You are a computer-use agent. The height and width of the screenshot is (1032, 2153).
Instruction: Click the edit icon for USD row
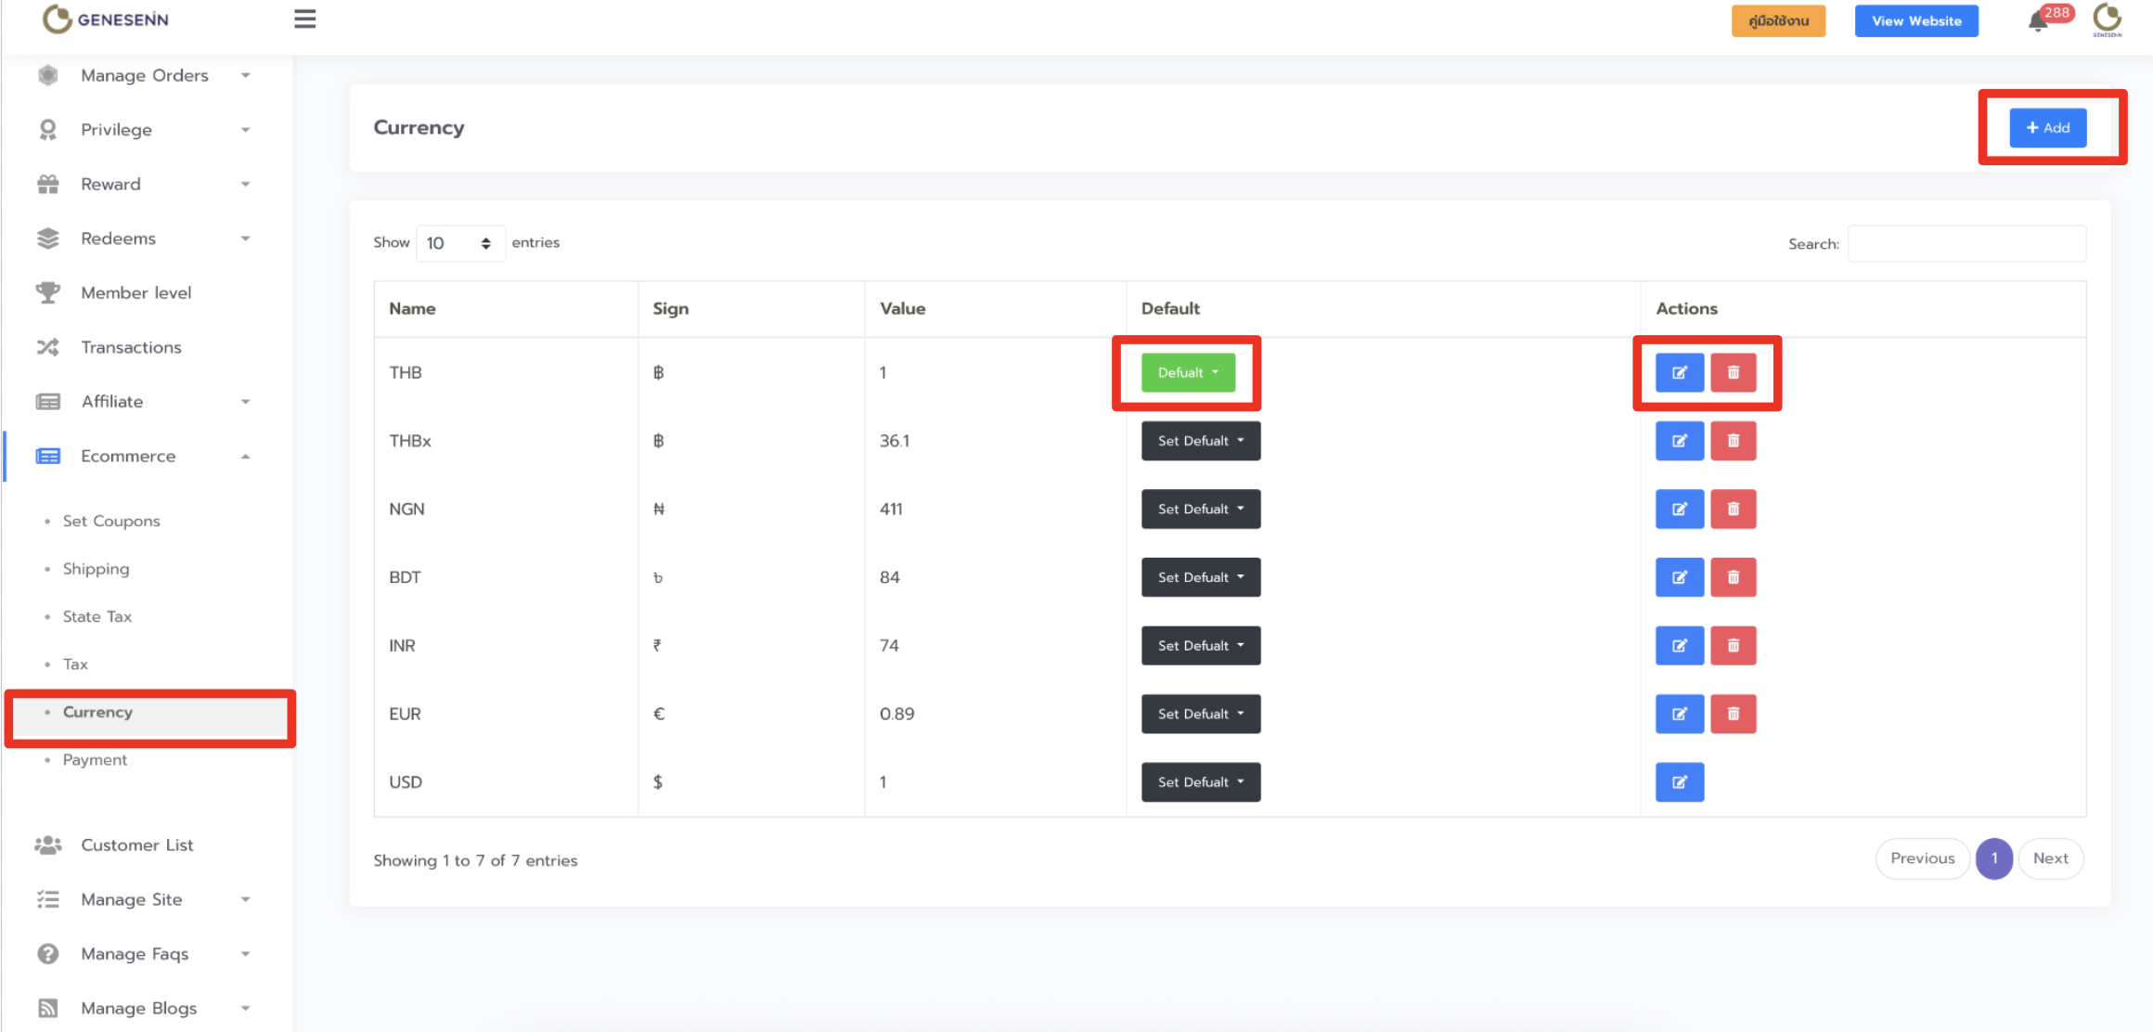[1679, 782]
